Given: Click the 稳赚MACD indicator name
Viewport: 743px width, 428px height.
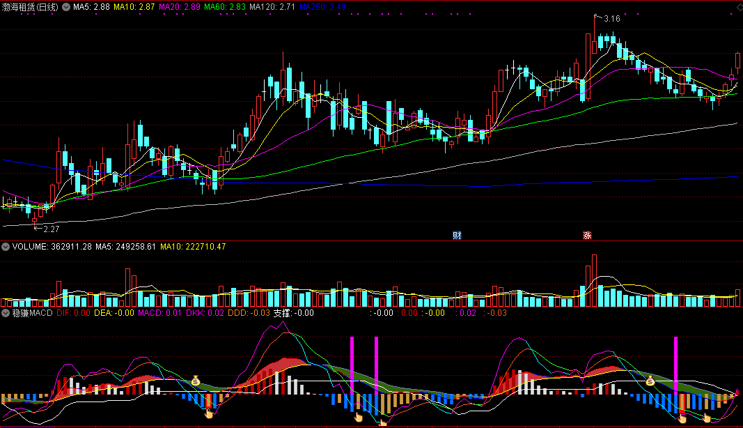Looking at the screenshot, I should [32, 313].
